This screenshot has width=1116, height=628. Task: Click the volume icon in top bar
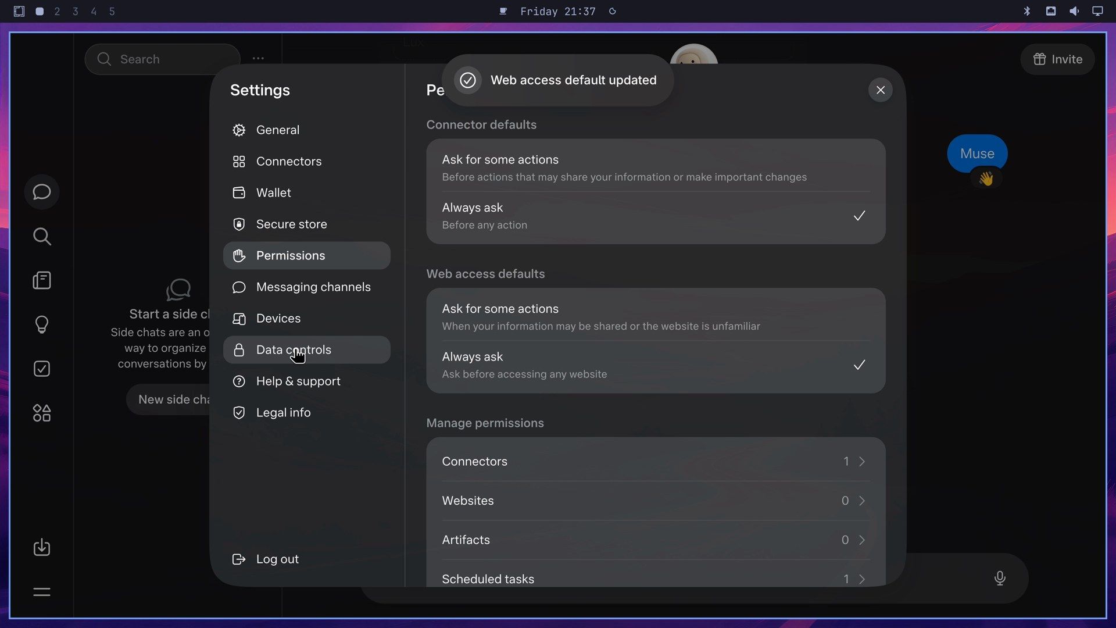pos(1074,11)
